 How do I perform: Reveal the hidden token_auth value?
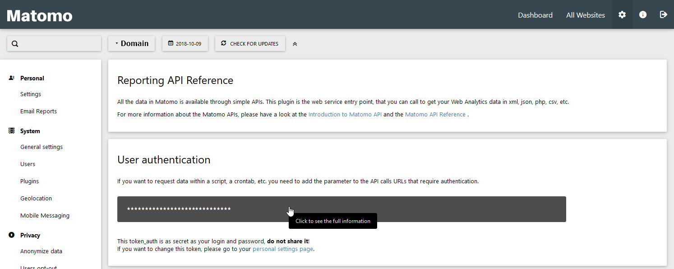click(341, 209)
